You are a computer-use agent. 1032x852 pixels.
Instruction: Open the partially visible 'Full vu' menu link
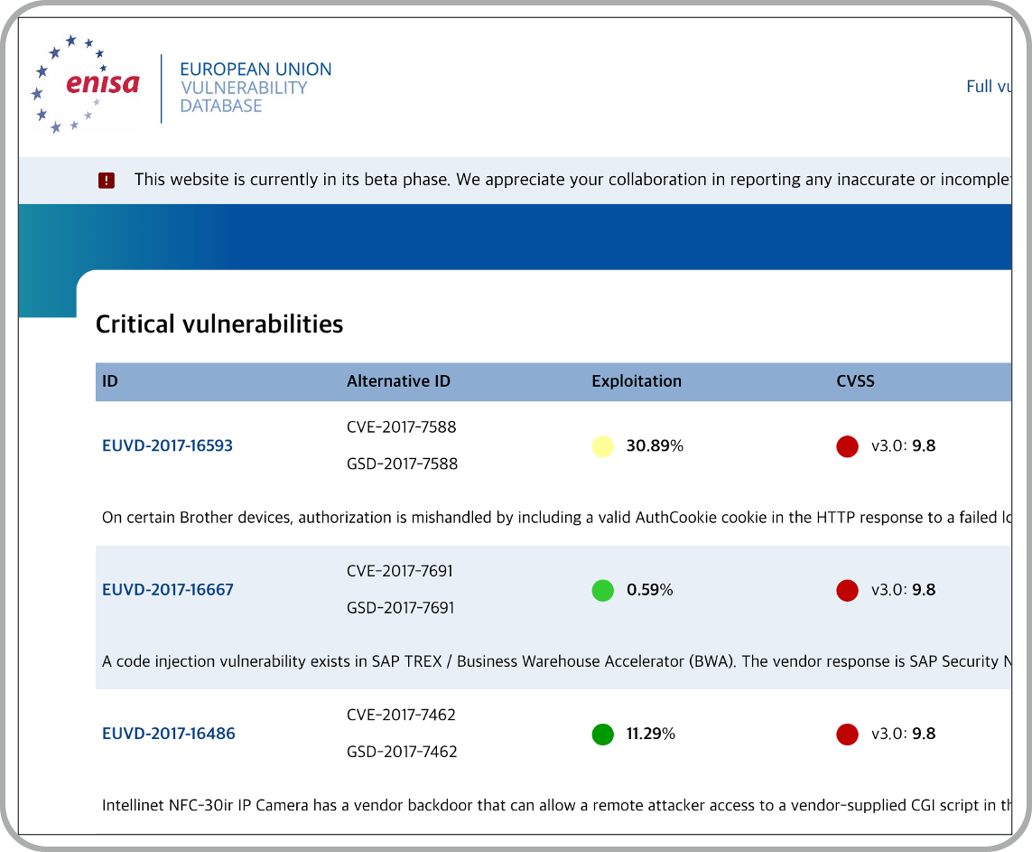tap(988, 86)
